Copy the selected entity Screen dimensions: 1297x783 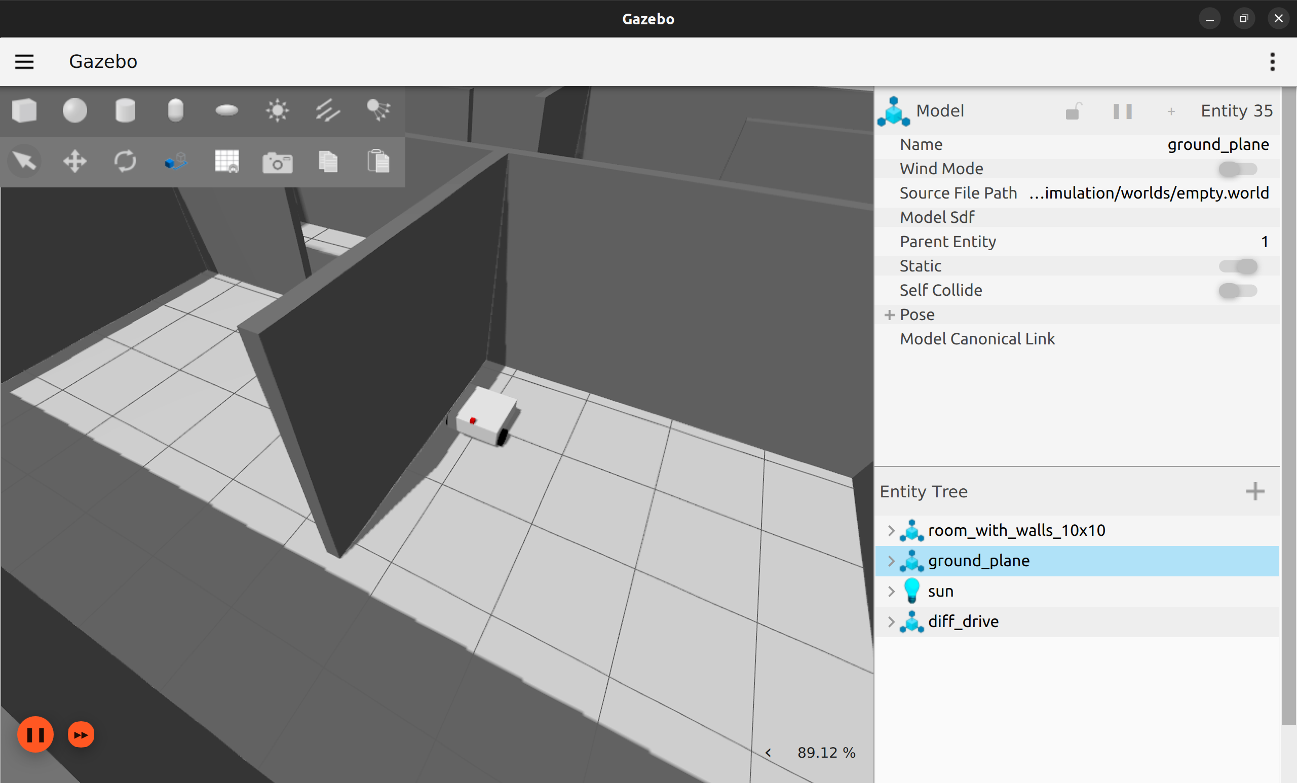(x=328, y=161)
